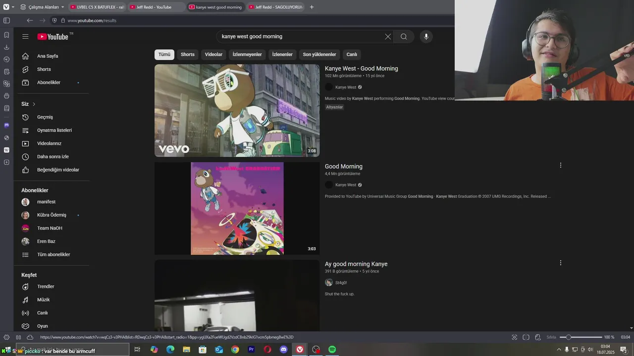Switch to Jeff Redd - SAGOLUYORUM tab
The width and height of the screenshot is (634, 356).
click(x=275, y=7)
